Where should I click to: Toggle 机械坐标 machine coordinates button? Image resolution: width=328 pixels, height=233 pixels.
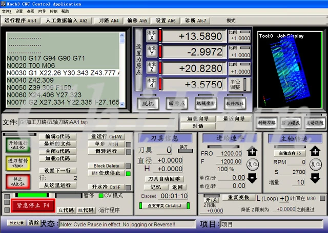(x=206, y=103)
